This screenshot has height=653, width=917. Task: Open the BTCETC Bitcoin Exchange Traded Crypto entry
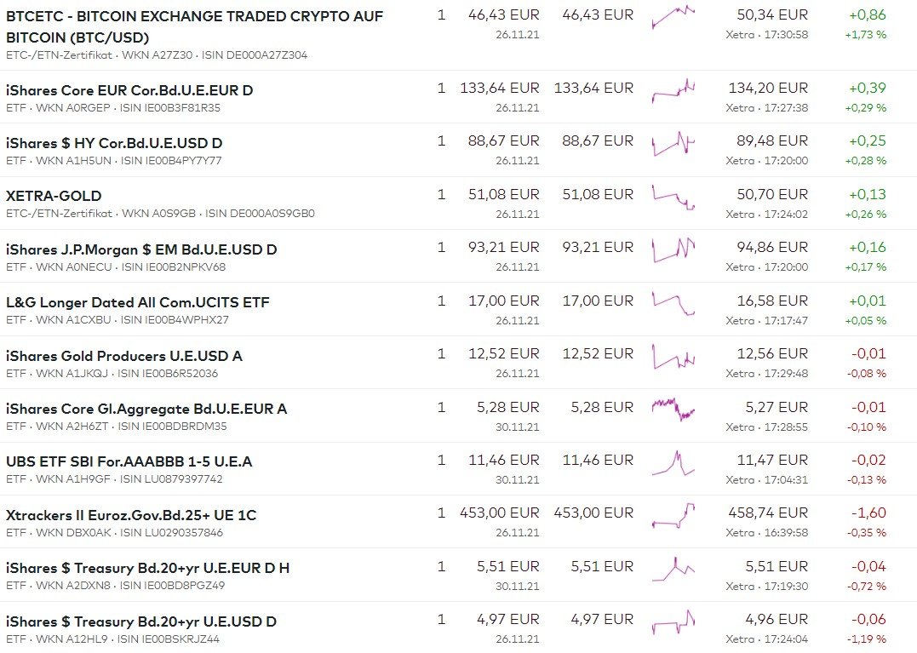click(194, 26)
